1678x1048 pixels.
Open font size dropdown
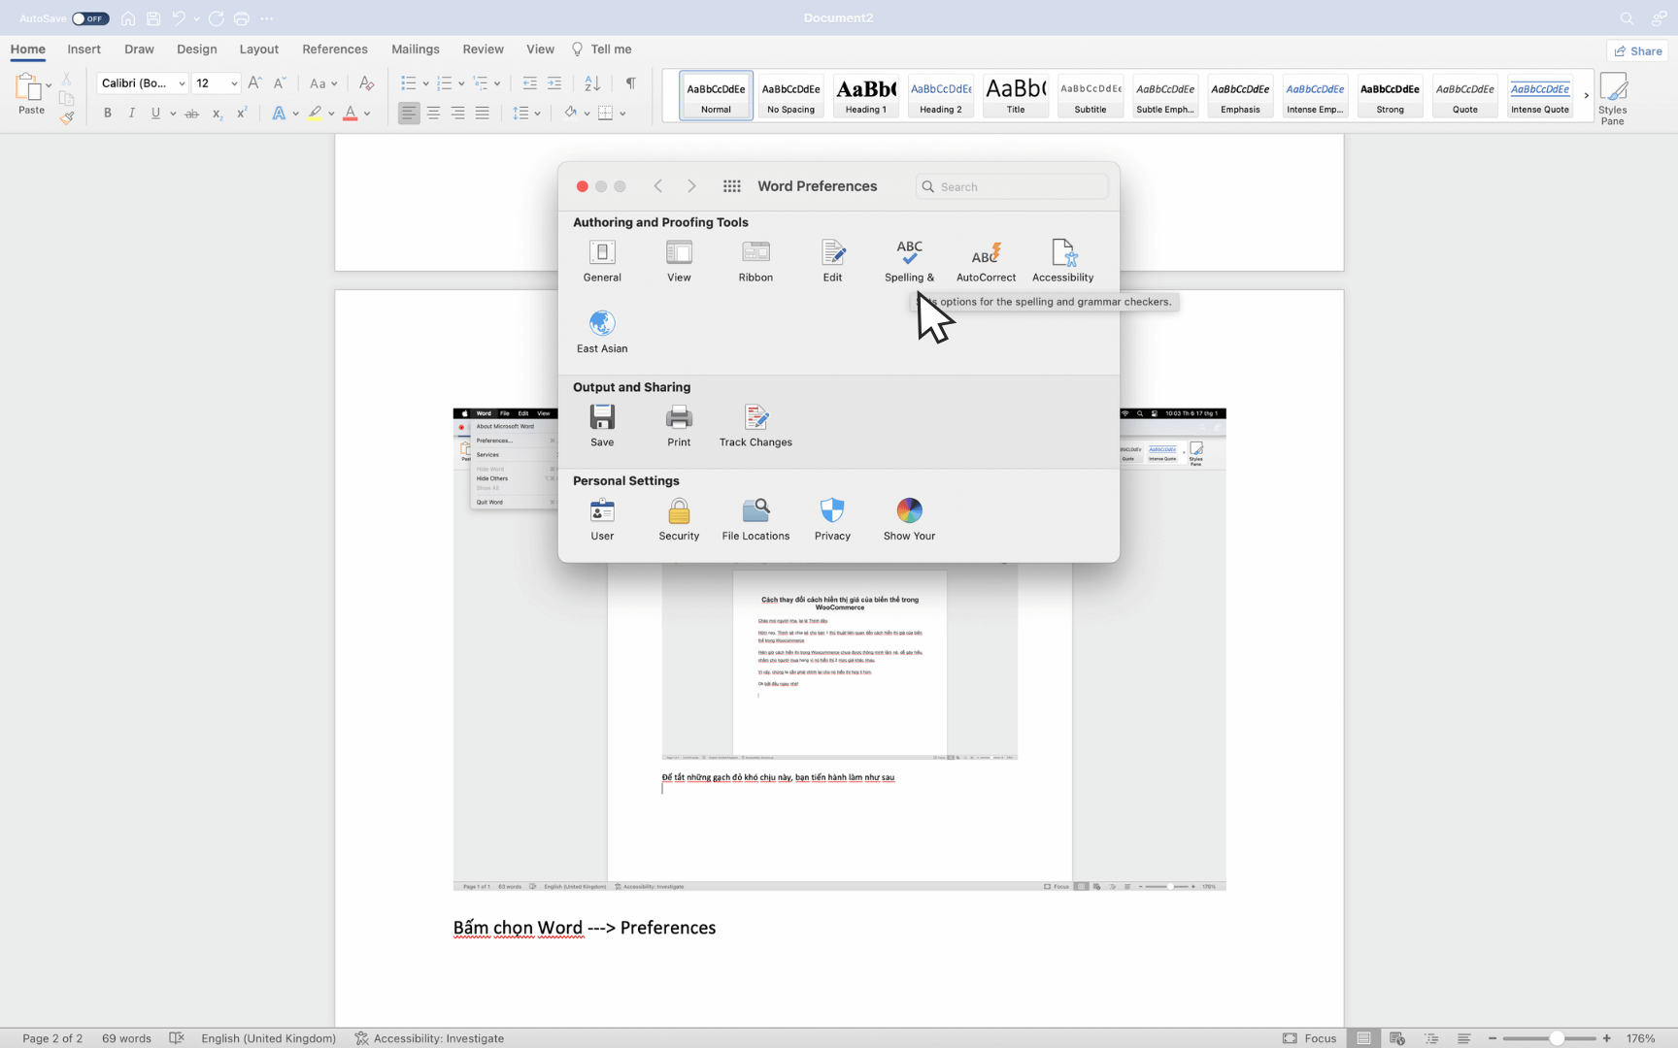click(234, 83)
